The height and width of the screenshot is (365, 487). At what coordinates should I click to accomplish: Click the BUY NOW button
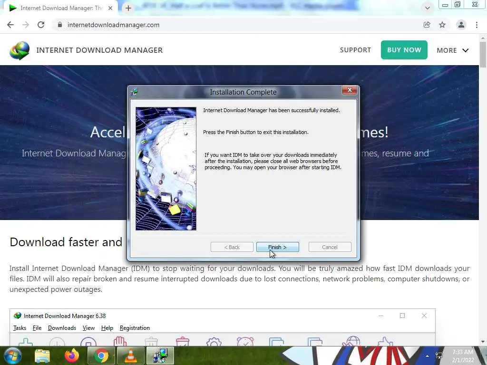[x=404, y=49]
